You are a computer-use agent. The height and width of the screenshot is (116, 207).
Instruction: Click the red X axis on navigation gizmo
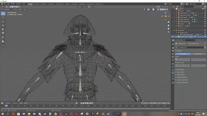pyautogui.click(x=169, y=16)
